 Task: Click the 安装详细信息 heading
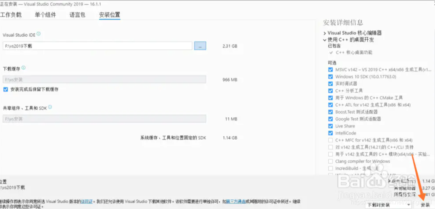click(x=343, y=23)
